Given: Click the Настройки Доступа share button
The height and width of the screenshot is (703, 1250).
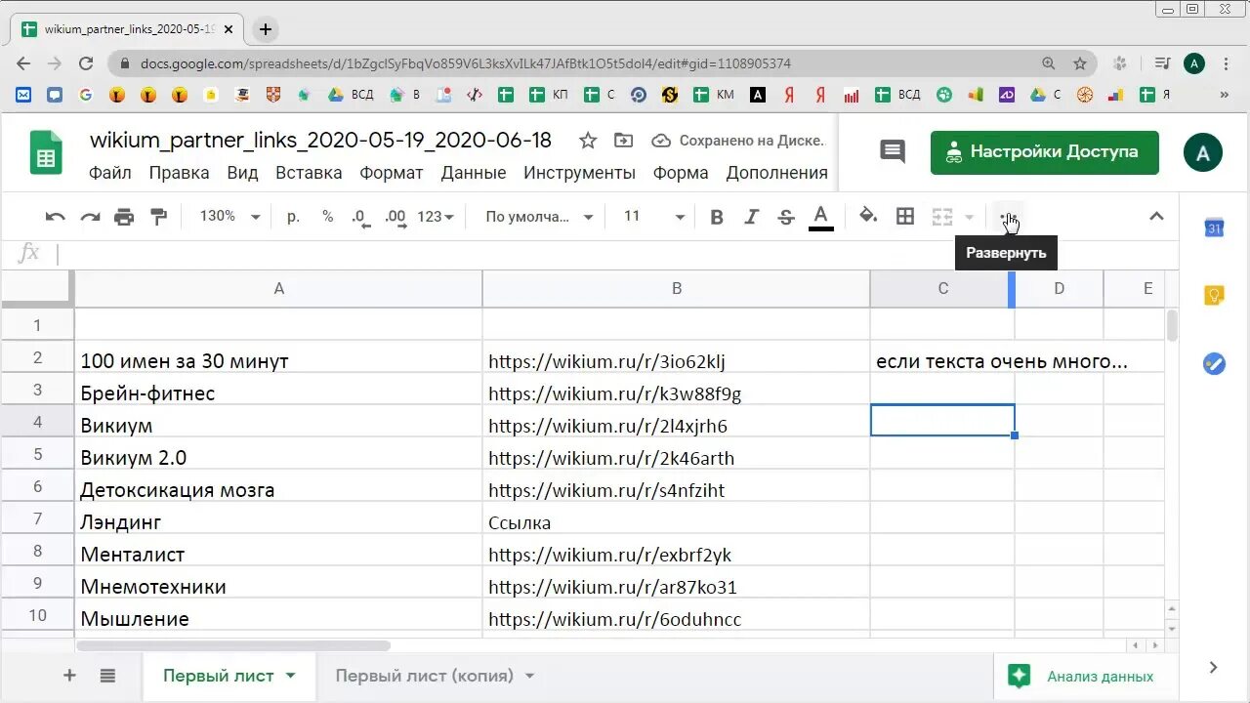Looking at the screenshot, I should 1045,152.
